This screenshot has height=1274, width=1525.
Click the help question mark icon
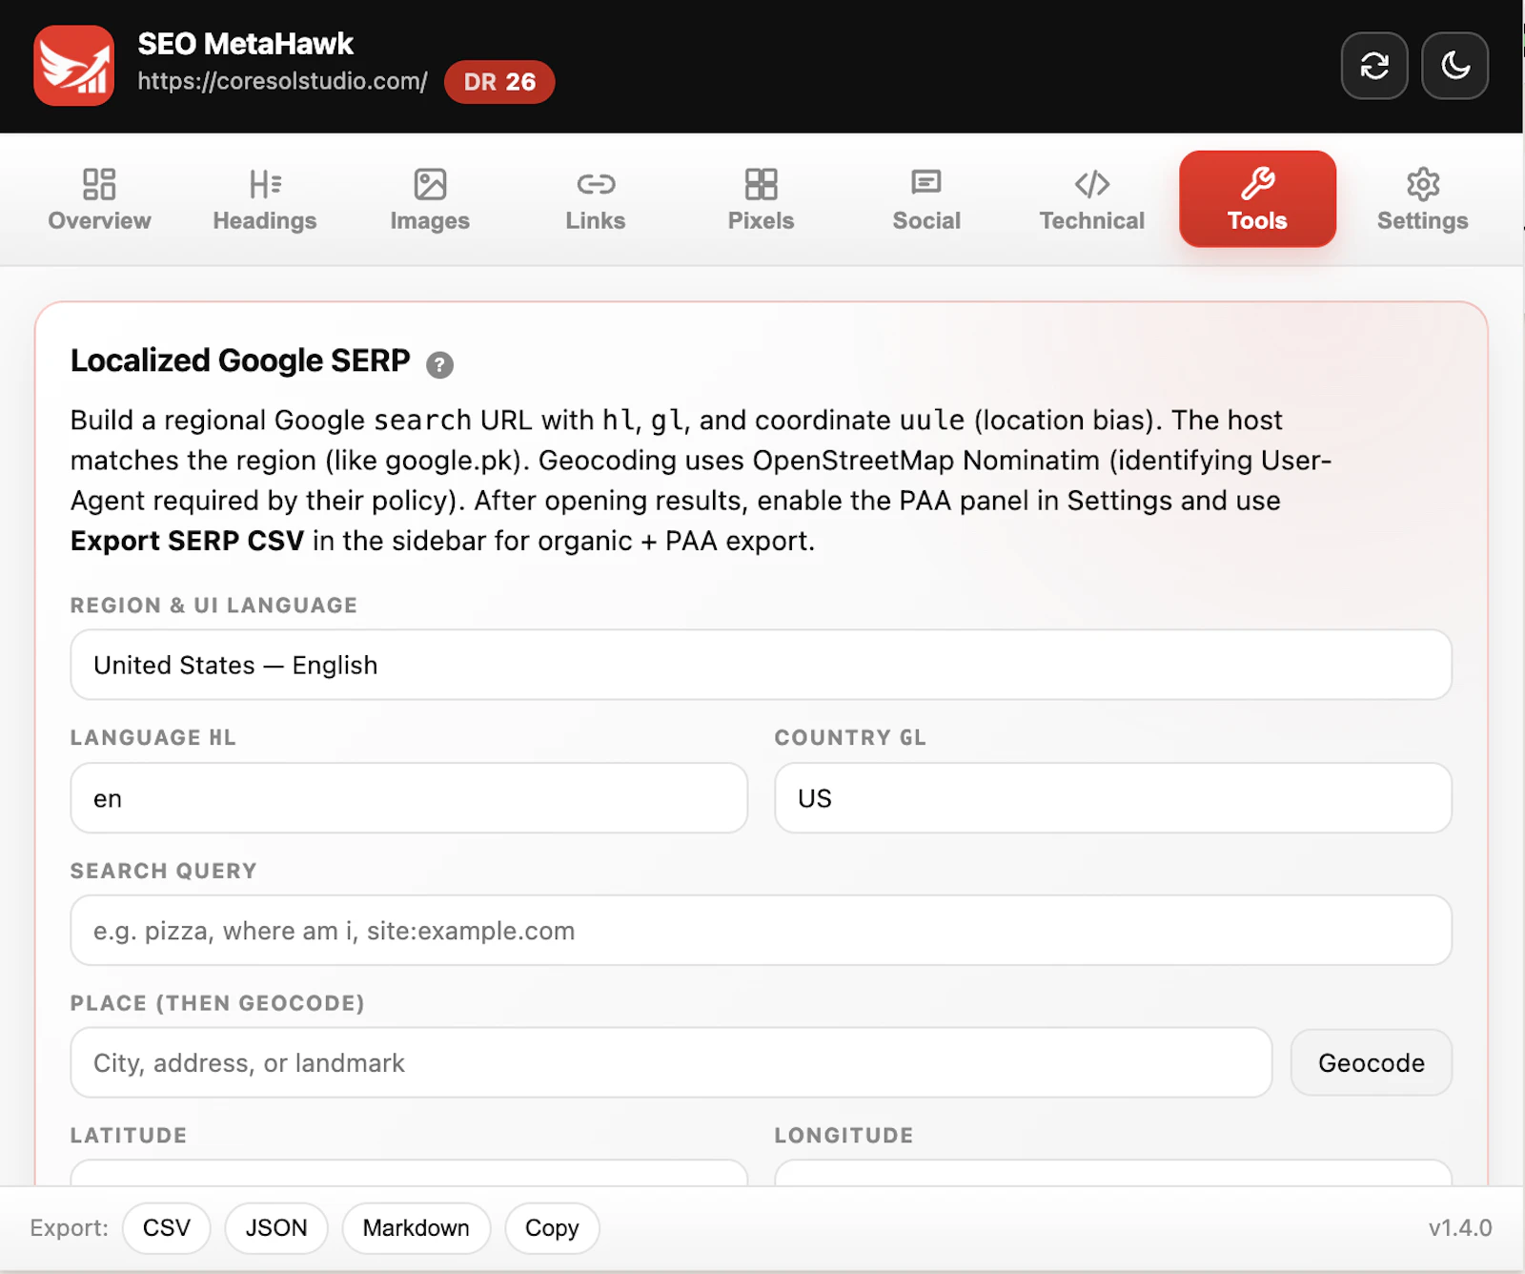pyautogui.click(x=439, y=364)
